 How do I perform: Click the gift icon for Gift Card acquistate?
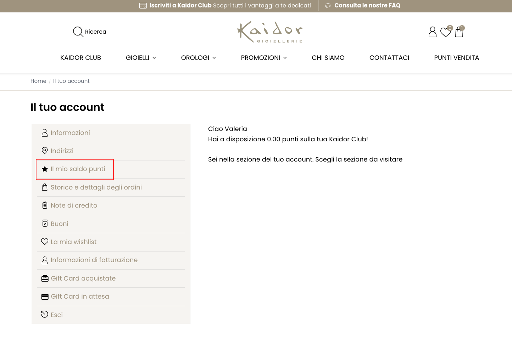coord(45,278)
